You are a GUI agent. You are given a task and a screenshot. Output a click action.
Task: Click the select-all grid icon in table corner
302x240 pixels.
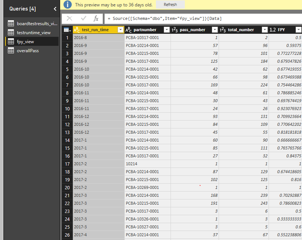coord(67,29)
